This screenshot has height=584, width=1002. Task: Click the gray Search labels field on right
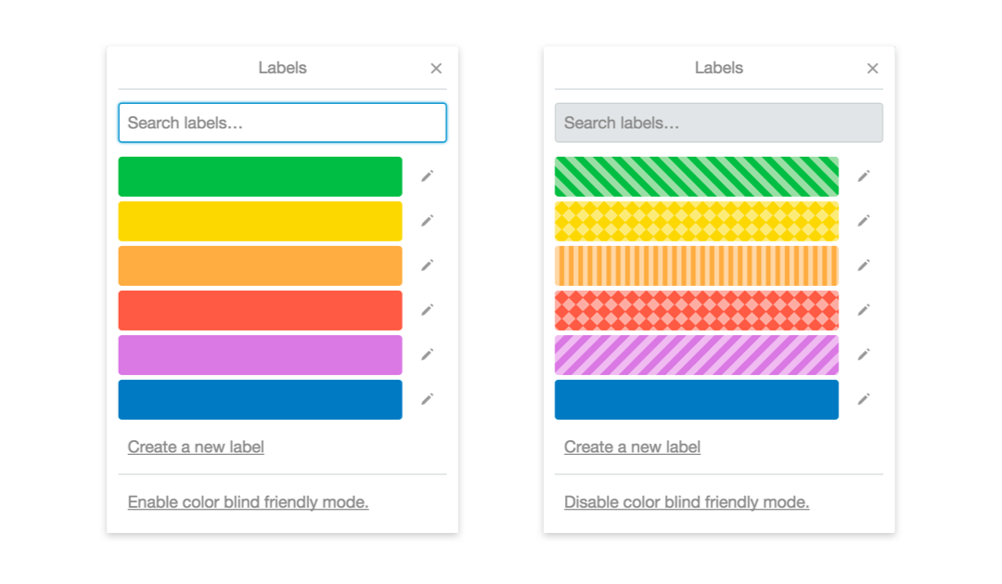[x=719, y=123]
